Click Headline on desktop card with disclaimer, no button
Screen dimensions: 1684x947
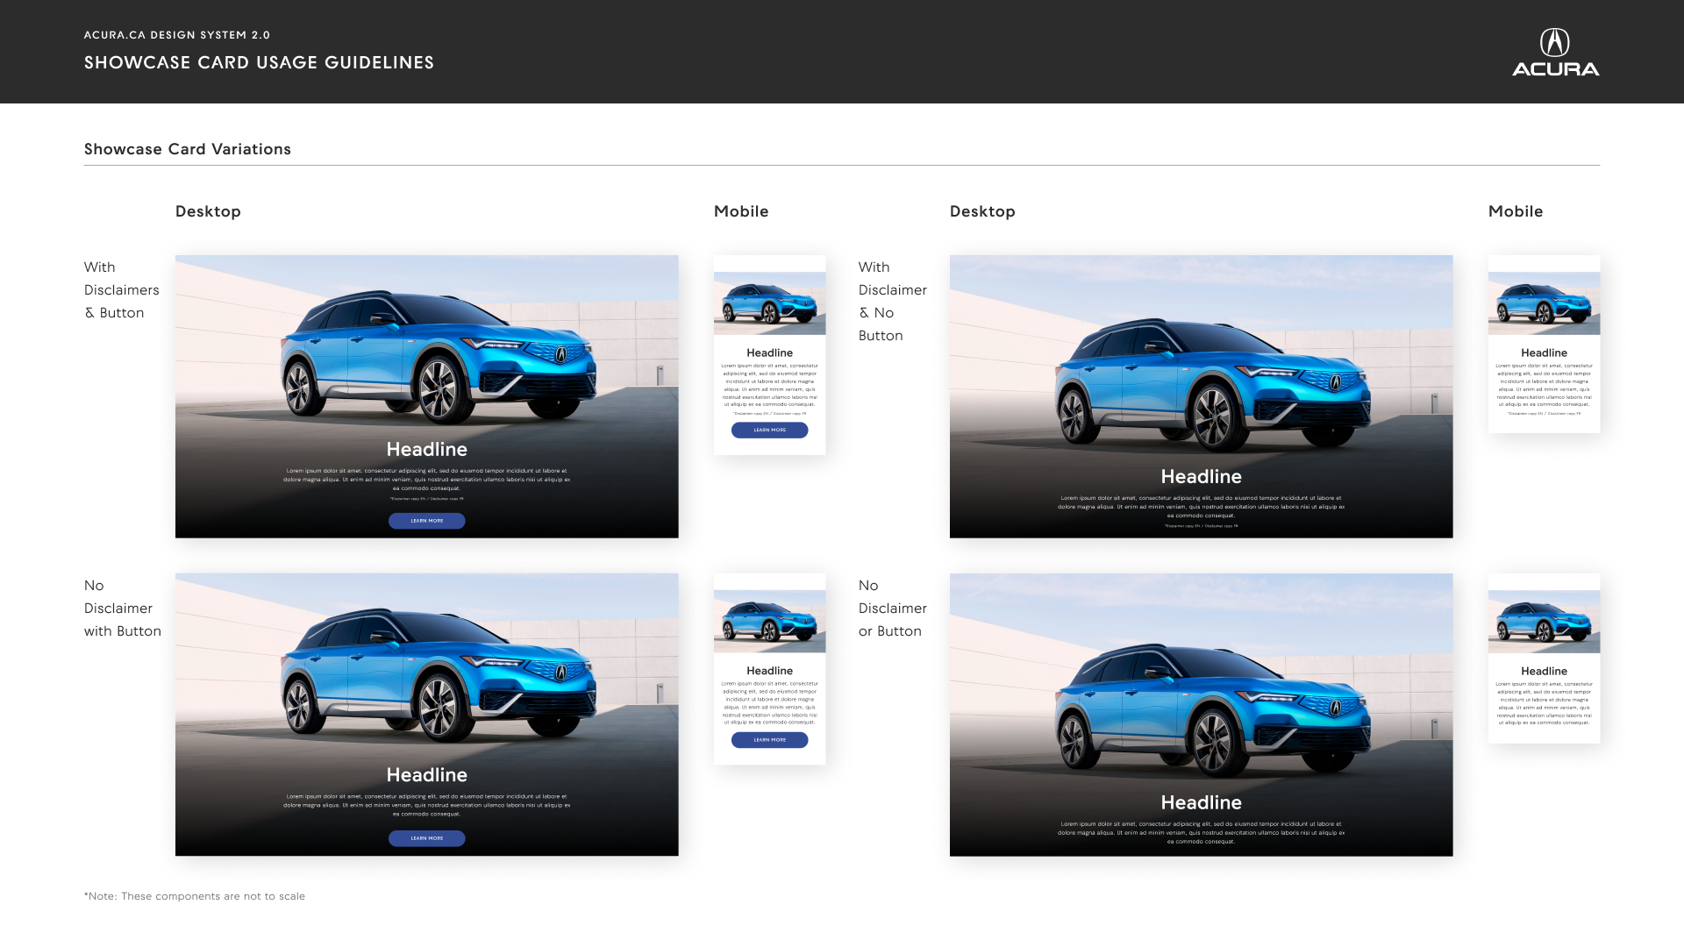1202,476
